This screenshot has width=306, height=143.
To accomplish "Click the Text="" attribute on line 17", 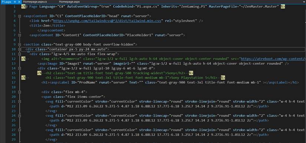I will (x=136, y=83).
